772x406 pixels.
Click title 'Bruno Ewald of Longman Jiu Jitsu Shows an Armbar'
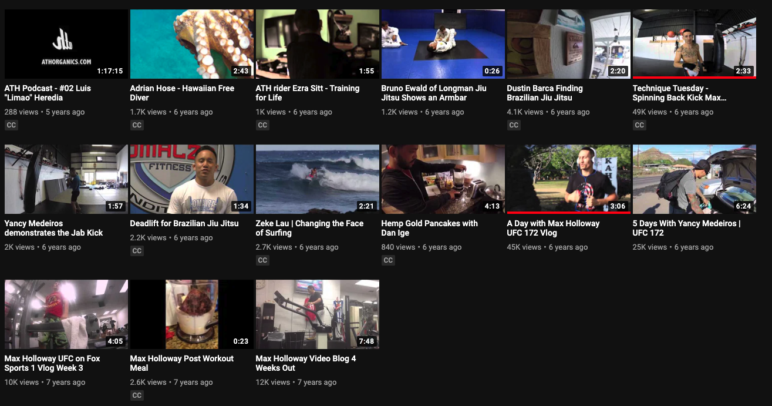(x=434, y=93)
